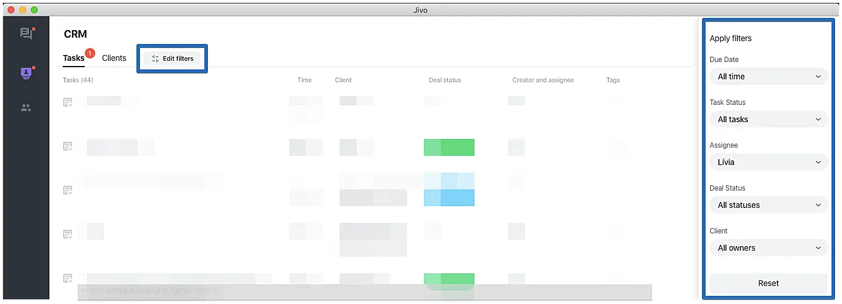The image size is (842, 304).
Task: Click the Creator and assignee column header
Action: click(x=543, y=80)
